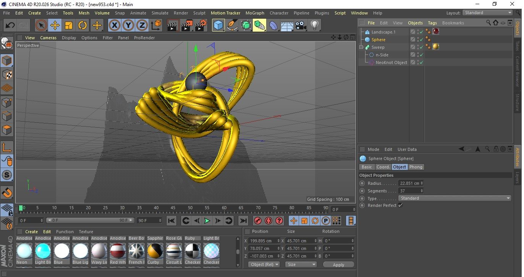Open the Render menu
Image resolution: width=524 pixels, height=277 pixels.
click(x=181, y=13)
